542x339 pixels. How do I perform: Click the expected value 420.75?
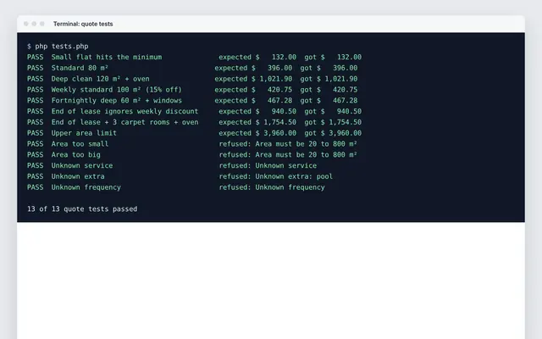(279, 90)
